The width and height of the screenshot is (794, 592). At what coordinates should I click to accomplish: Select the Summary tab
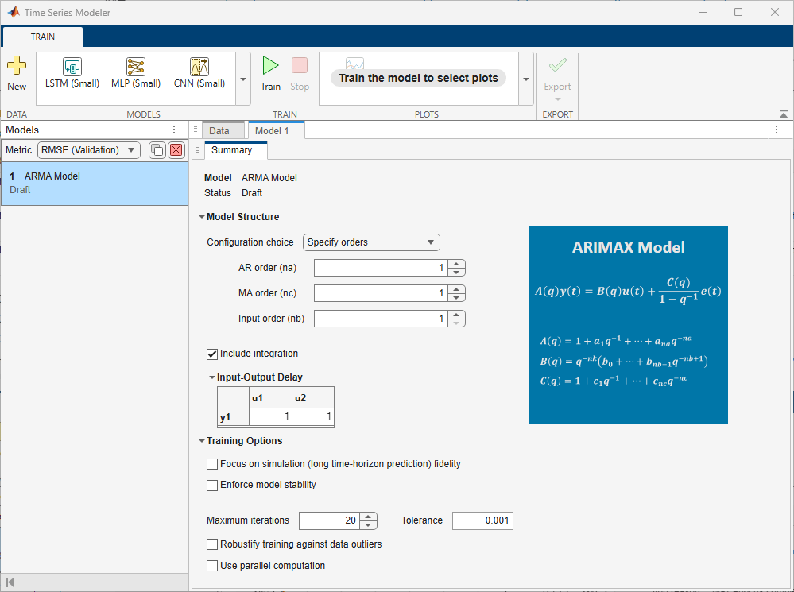[234, 149]
